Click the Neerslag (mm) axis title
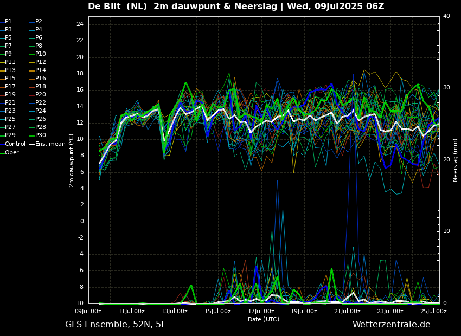Screen dimensions: 461x336 [x=456, y=160]
